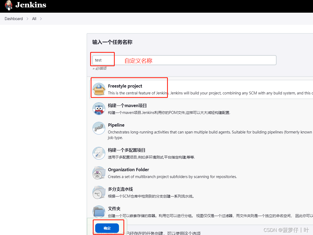Click the 文件夹 folder icon
Viewport: 313px width, 235px height.
pos(99,211)
